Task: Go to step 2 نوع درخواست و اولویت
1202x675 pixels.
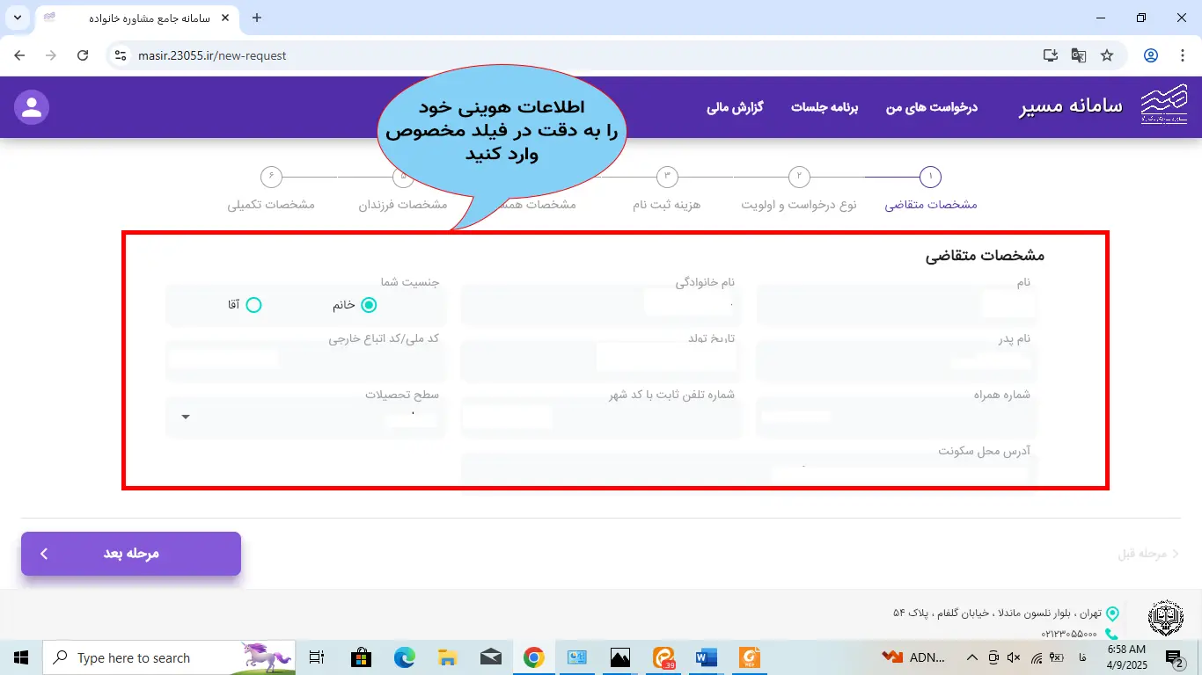Action: (x=798, y=189)
